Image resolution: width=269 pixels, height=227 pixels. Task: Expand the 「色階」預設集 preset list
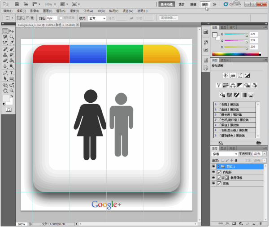(x=215, y=104)
